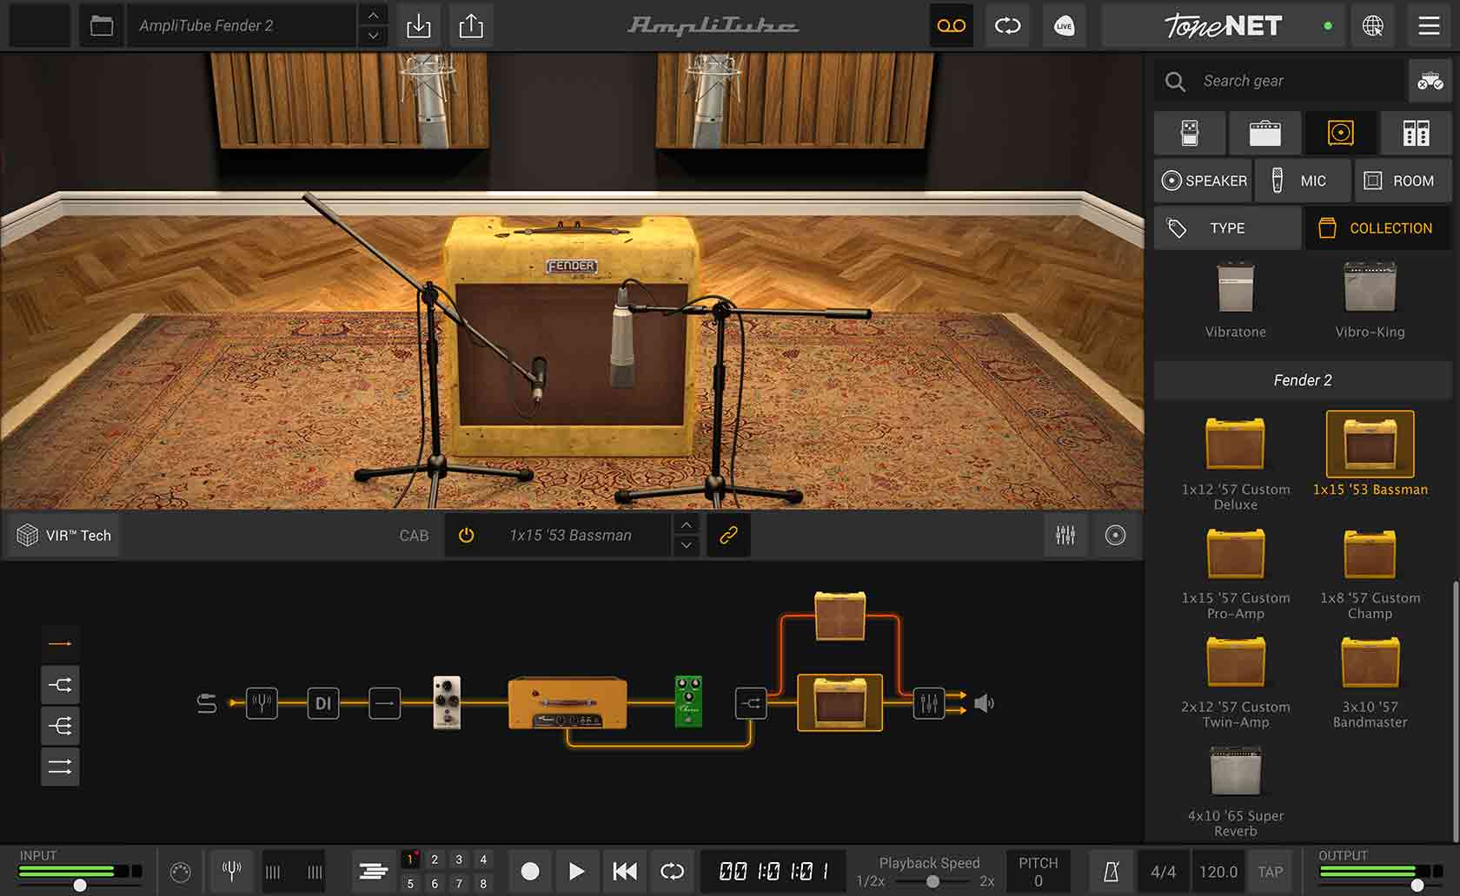Select the green Chorus pedal in chain
This screenshot has width=1460, height=896.
pyautogui.click(x=688, y=702)
